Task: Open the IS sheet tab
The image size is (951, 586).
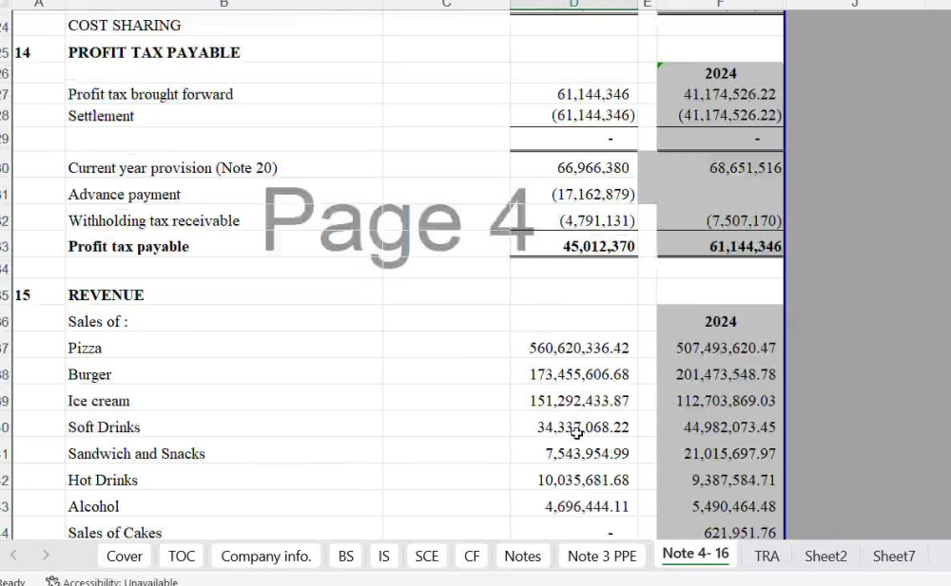Action: tap(384, 556)
